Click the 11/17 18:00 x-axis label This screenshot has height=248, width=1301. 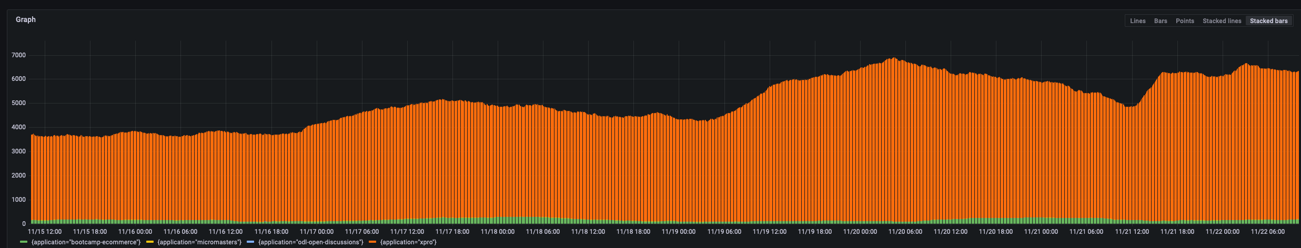click(x=452, y=232)
